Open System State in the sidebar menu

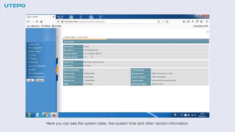tap(33, 44)
